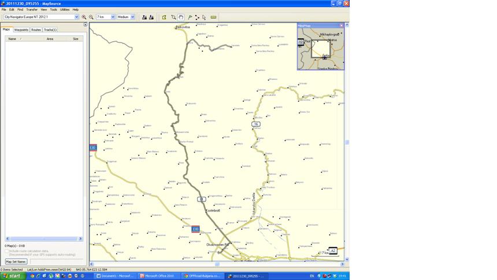Click map view scroll-down arrow
This screenshot has height=280, width=497.
click(347, 259)
